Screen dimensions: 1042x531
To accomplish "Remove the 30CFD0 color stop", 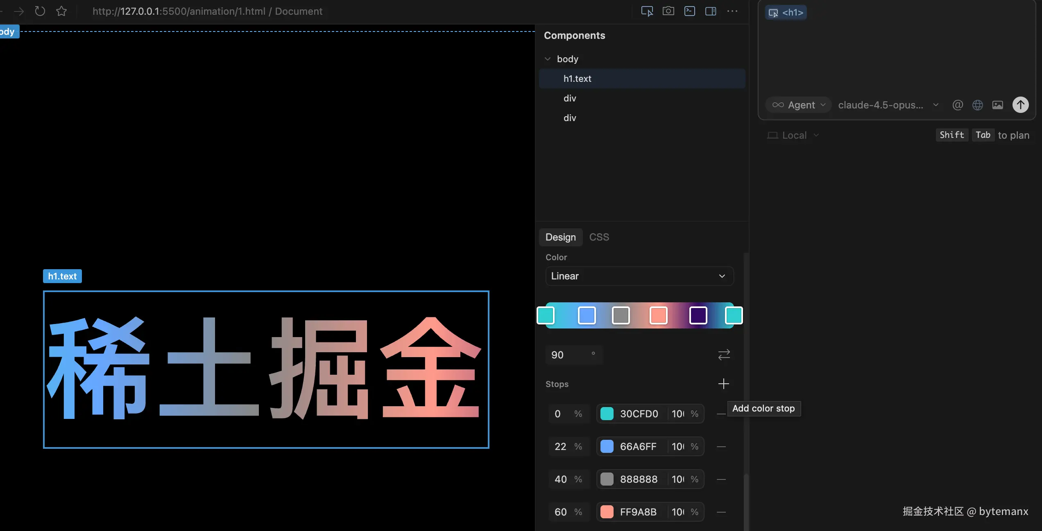I will pyautogui.click(x=721, y=414).
